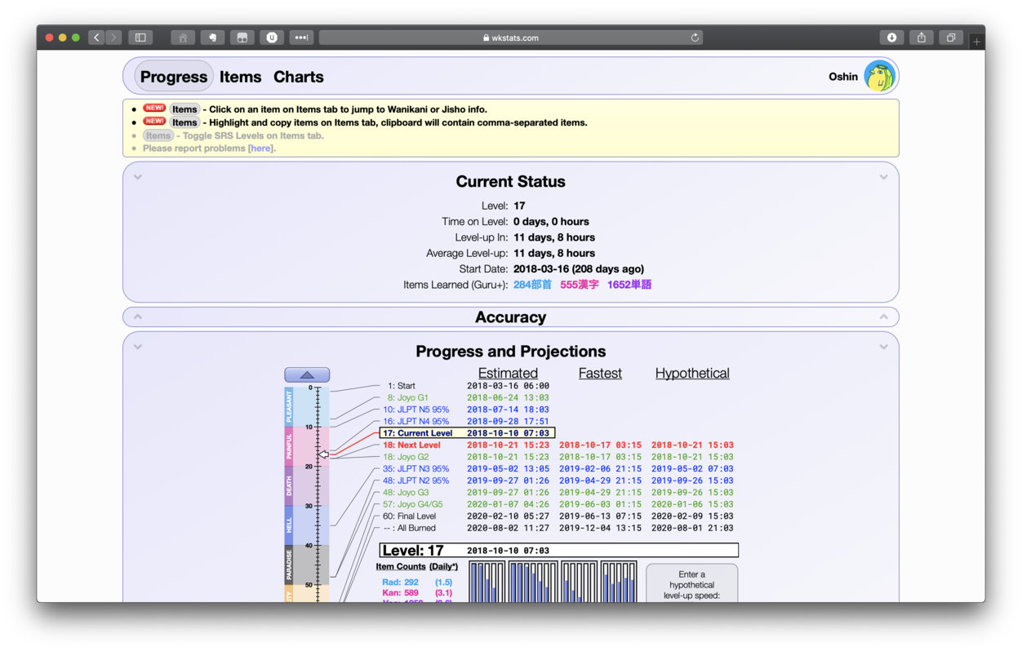Image resolution: width=1022 pixels, height=651 pixels.
Task: Click the Oshin username
Action: coord(843,77)
